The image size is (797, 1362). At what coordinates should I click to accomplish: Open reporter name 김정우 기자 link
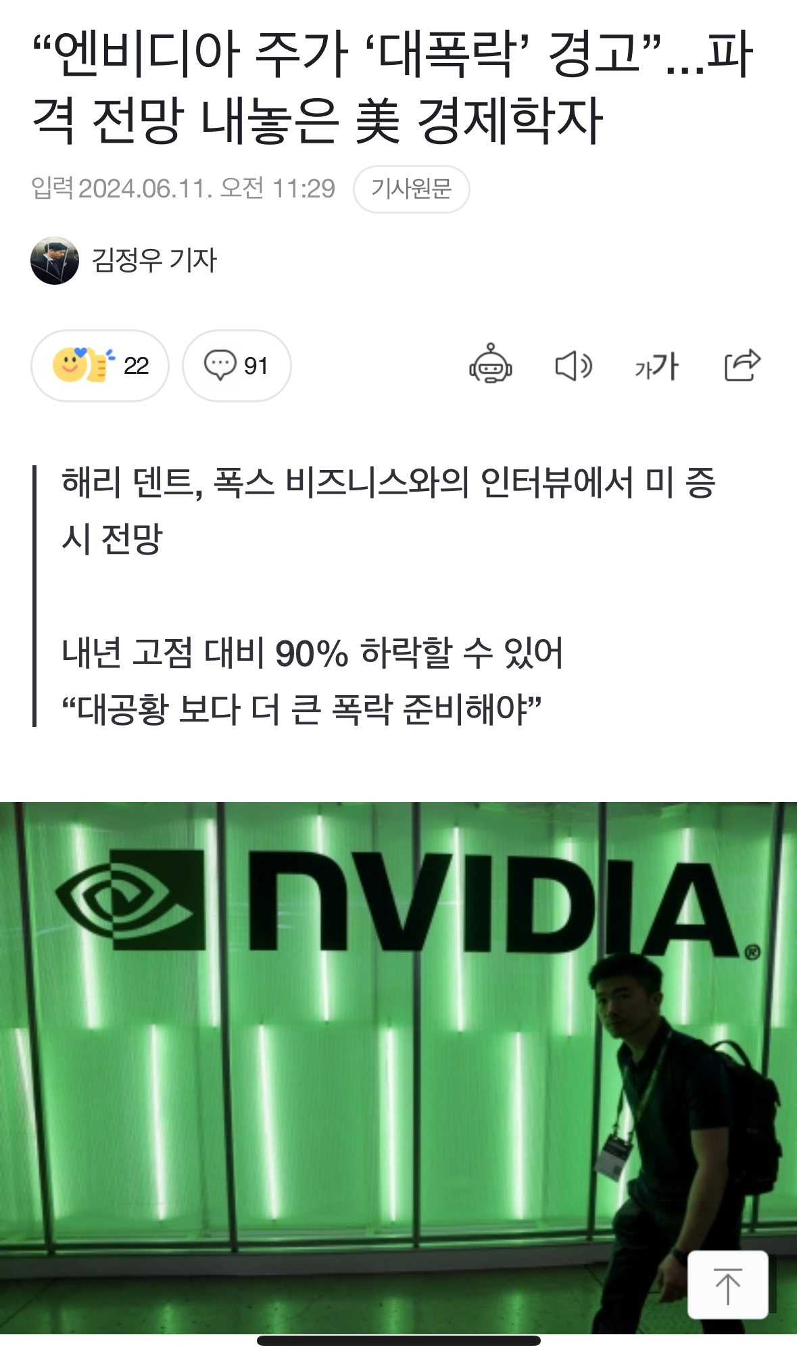154,260
